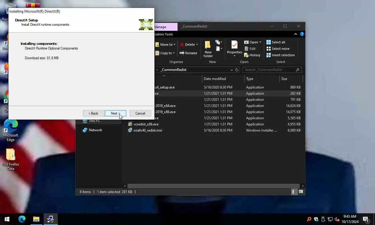Open Old Firefox Data folder on desktop

[11, 159]
